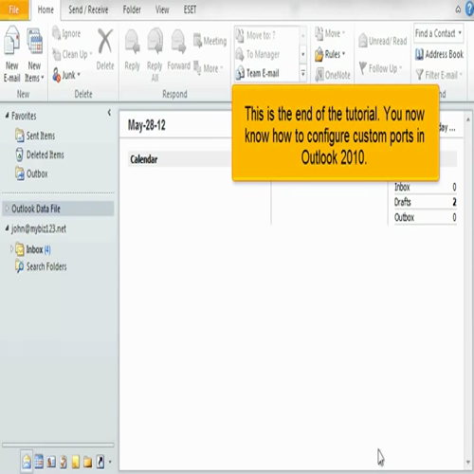Configure navigation buttons arrow
The height and width of the screenshot is (474, 474).
[x=110, y=462]
